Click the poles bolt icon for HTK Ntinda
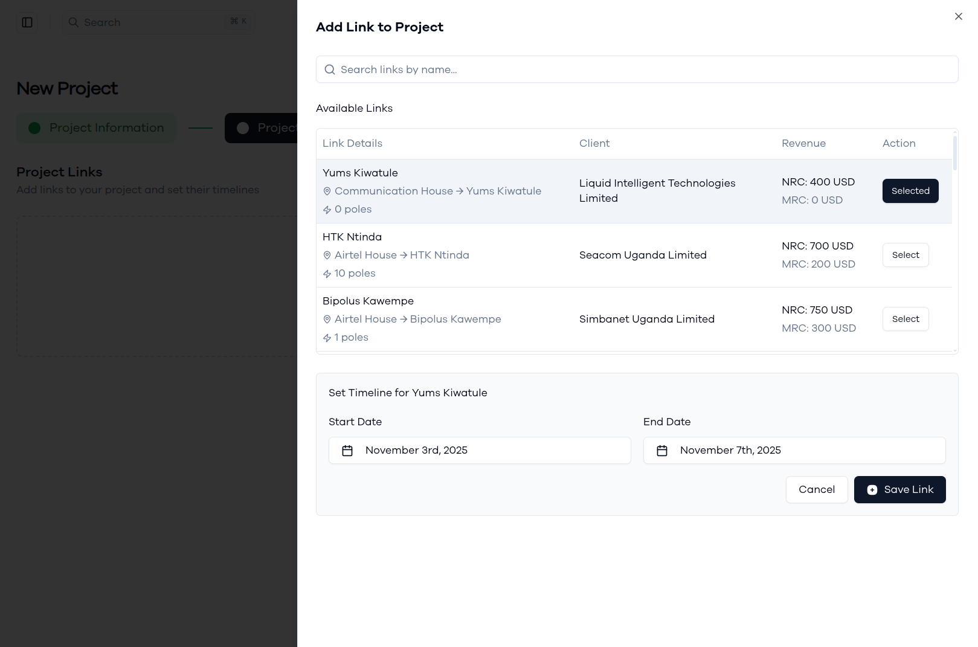Image resolution: width=978 pixels, height=647 pixels. coord(327,274)
